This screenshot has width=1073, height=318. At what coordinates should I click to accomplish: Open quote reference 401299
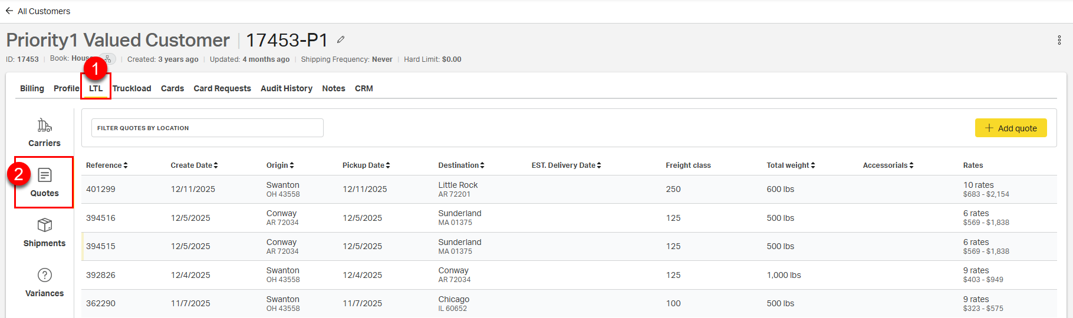coord(101,189)
